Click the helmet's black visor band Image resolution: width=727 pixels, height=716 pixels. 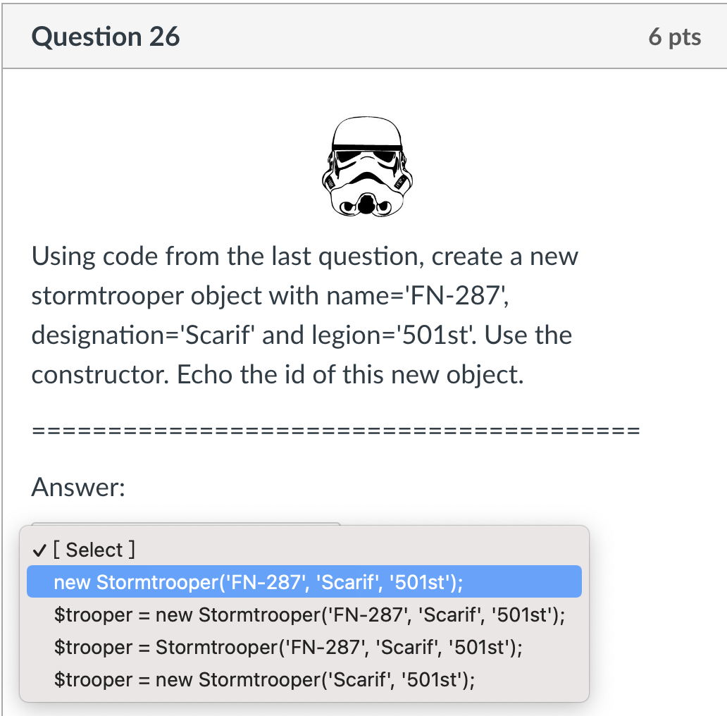point(366,147)
